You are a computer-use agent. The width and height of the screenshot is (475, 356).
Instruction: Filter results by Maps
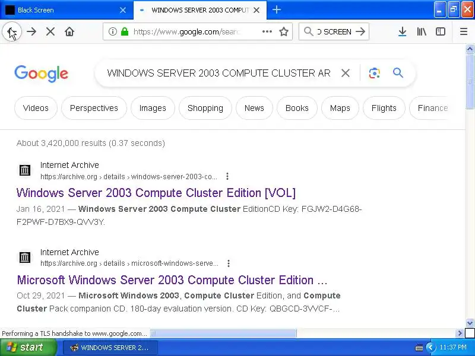340,108
